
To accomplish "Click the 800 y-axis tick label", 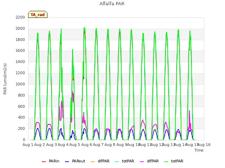I will (x=21, y=95).
